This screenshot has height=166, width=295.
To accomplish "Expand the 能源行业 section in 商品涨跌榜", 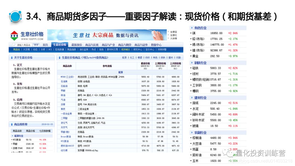I will pyautogui.click(x=13, y=136).
